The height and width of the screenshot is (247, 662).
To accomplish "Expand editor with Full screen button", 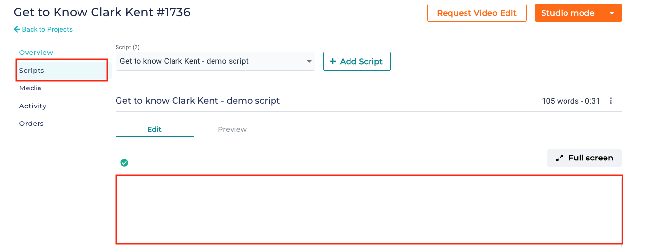I will [584, 158].
